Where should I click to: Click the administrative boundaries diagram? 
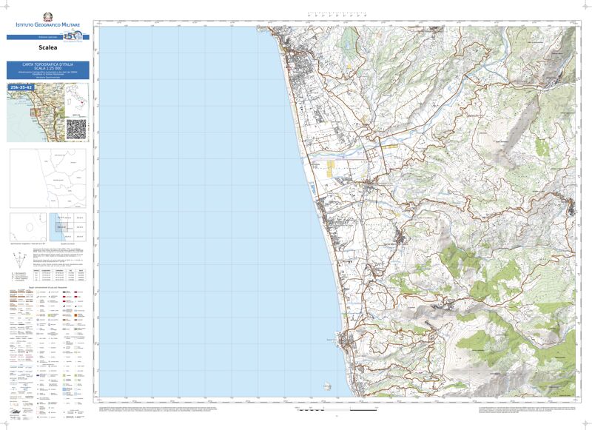point(47,178)
